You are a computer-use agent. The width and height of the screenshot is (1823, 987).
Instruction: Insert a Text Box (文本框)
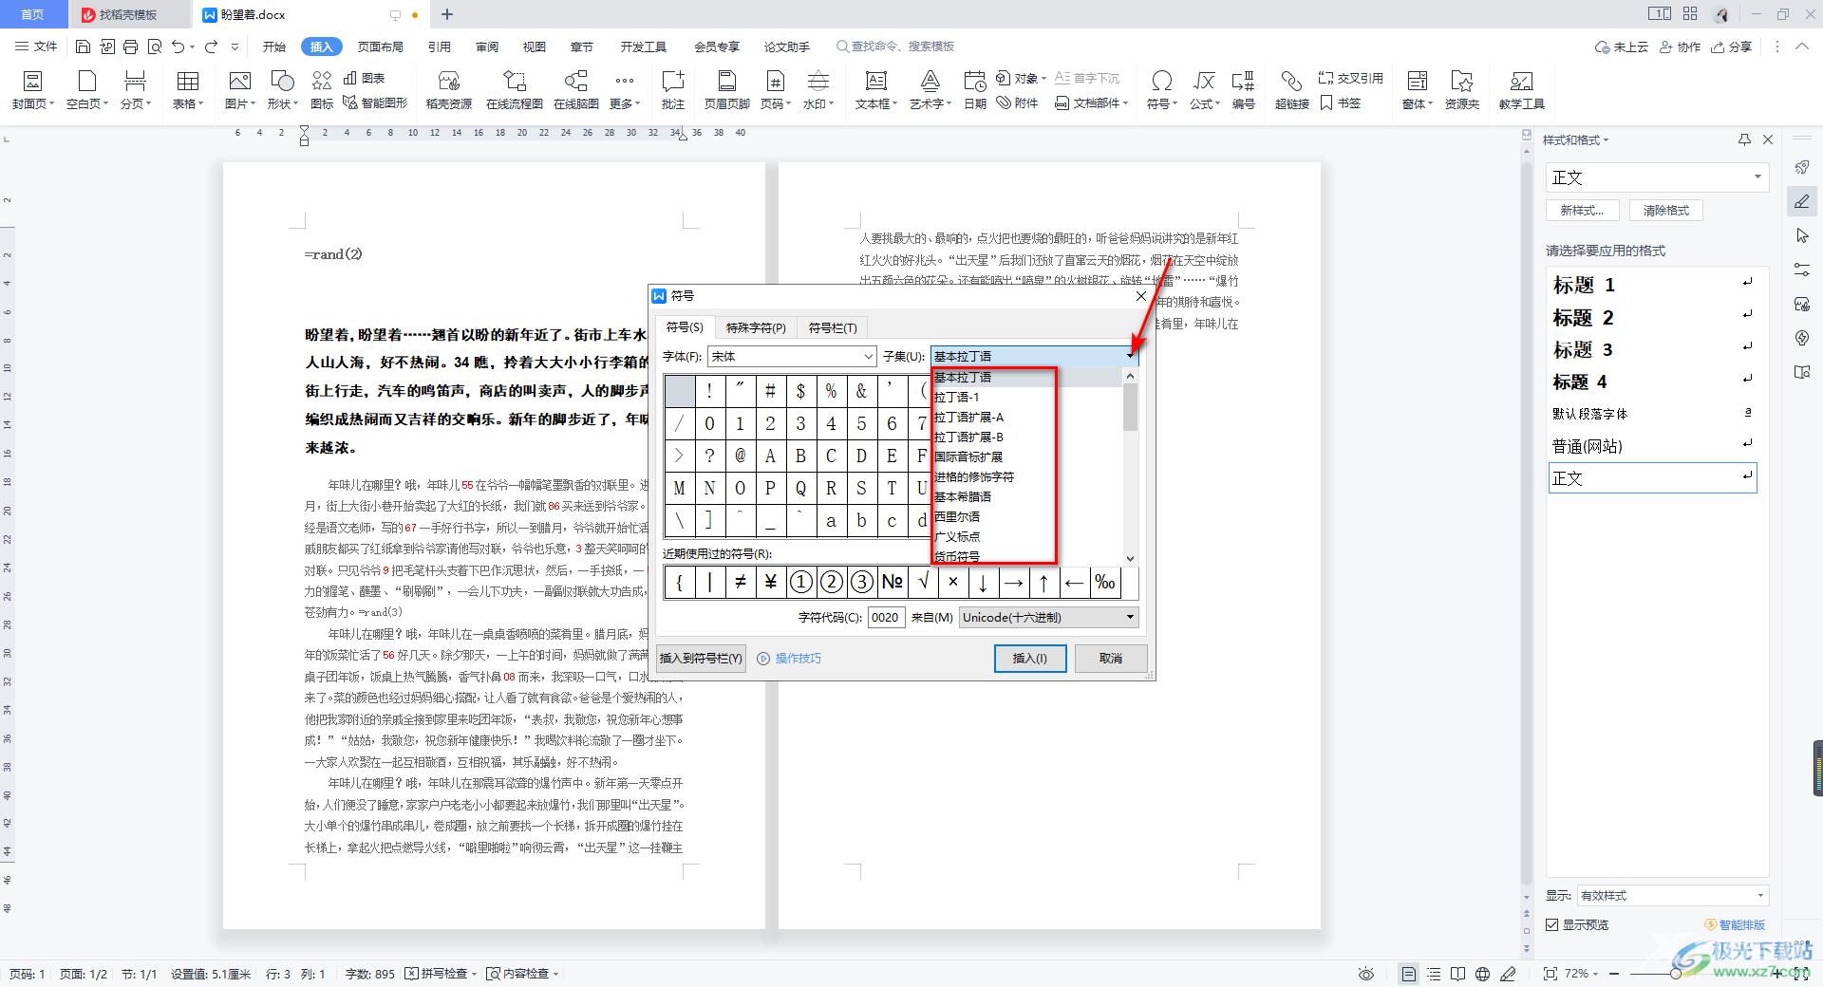875,90
